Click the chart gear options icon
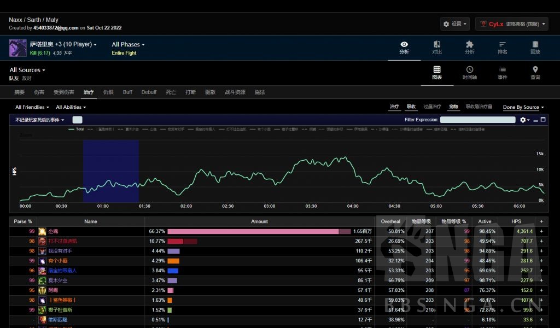This screenshot has height=328, width=560. click(523, 120)
